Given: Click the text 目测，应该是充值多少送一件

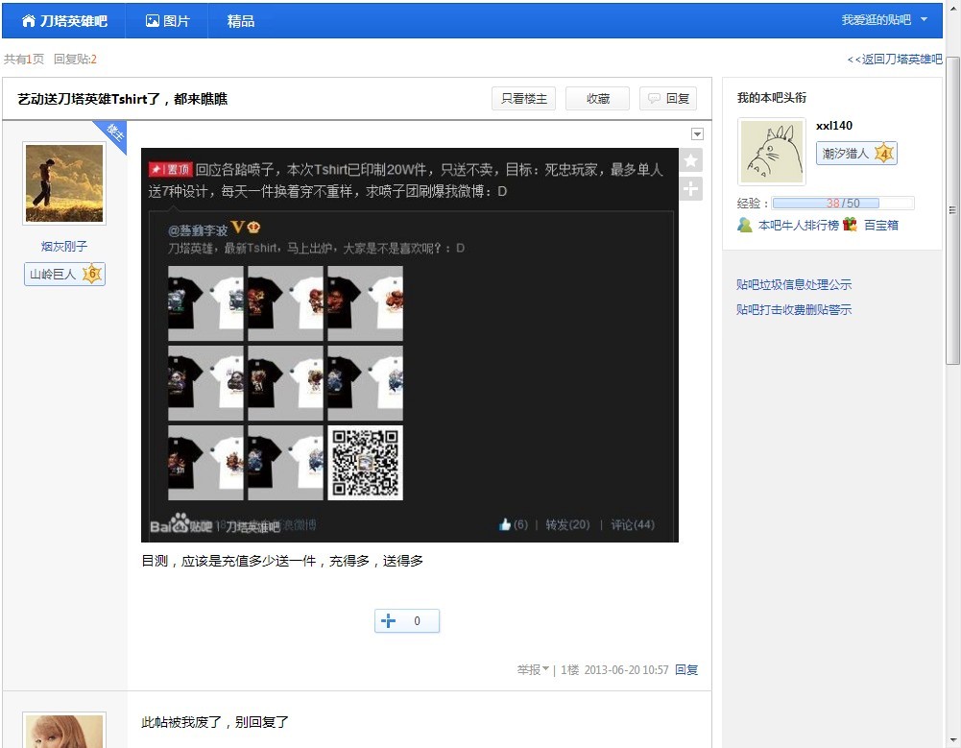Looking at the screenshot, I should 282,561.
